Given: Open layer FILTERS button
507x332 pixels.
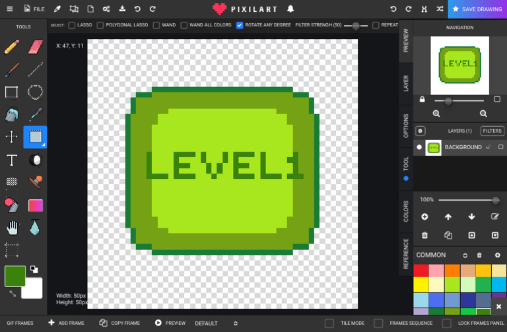Looking at the screenshot, I should point(492,131).
